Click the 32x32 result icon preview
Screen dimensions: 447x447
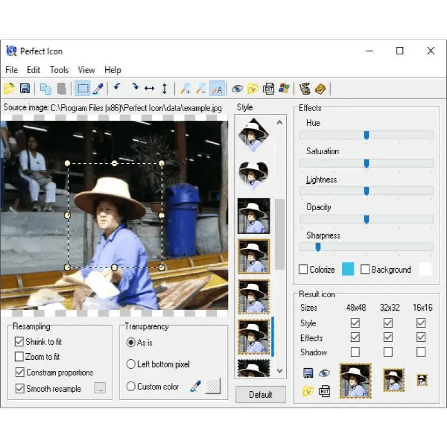[394, 380]
